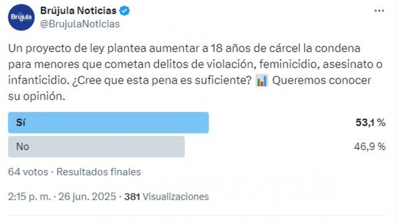Open the 26 jun. 2025 date link

tap(87, 197)
